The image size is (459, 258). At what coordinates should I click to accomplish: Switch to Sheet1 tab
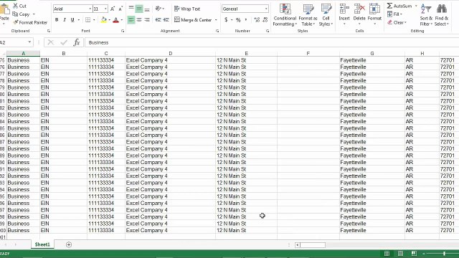[42, 244]
